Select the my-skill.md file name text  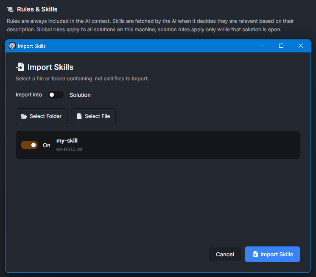point(69,149)
